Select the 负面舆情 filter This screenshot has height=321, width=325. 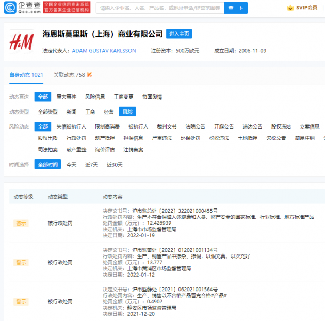pyautogui.click(x=152, y=97)
